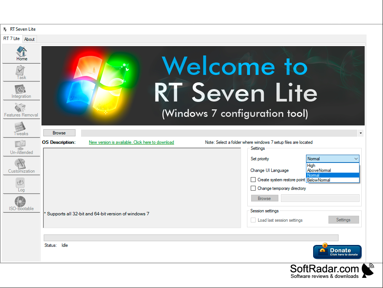383x288 pixels.
Task: Pick BelowNormal priority option
Action: point(333,180)
